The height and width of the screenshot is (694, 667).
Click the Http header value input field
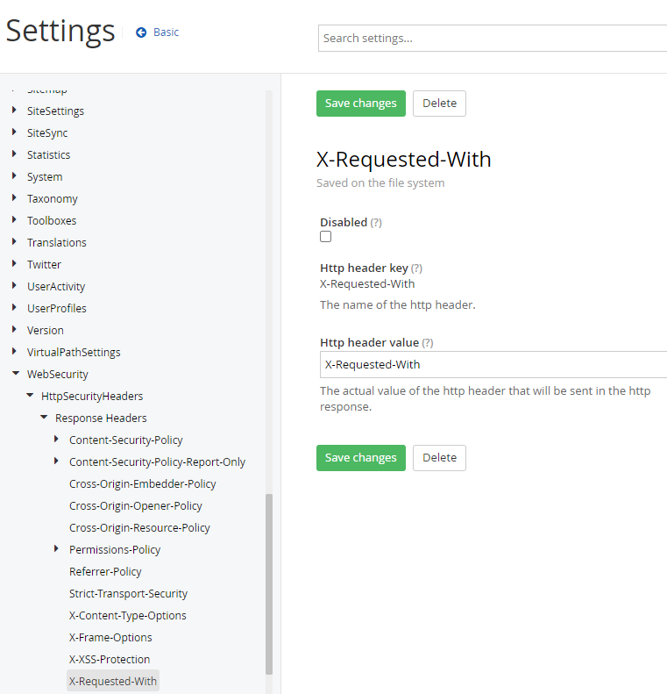(x=493, y=365)
